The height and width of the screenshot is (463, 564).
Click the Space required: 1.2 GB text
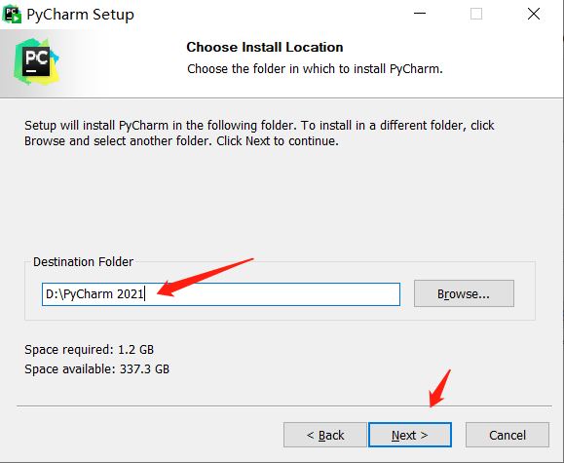click(89, 350)
